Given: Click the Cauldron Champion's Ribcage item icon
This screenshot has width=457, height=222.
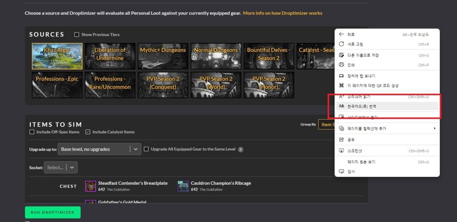Looking at the screenshot, I should (x=183, y=186).
